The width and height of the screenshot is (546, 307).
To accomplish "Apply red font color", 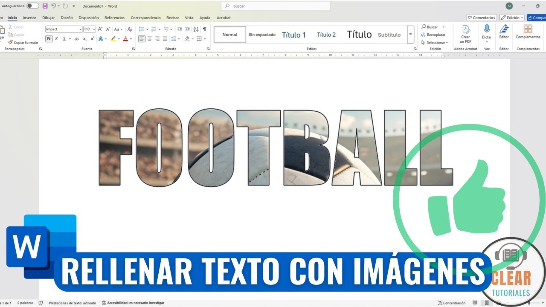I will (x=125, y=39).
